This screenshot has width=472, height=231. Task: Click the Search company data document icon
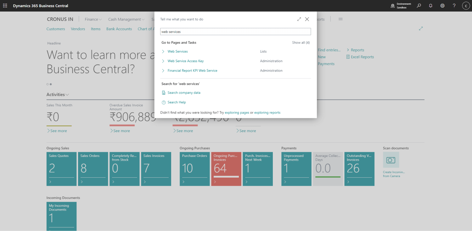click(x=163, y=93)
